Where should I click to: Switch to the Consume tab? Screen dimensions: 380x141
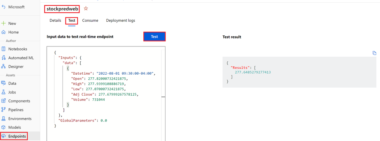[x=90, y=21]
